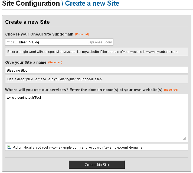The image size is (193, 173).
Task: Click the blue 'Create a new Site' breadcrumb
Action: click(x=92, y=4)
